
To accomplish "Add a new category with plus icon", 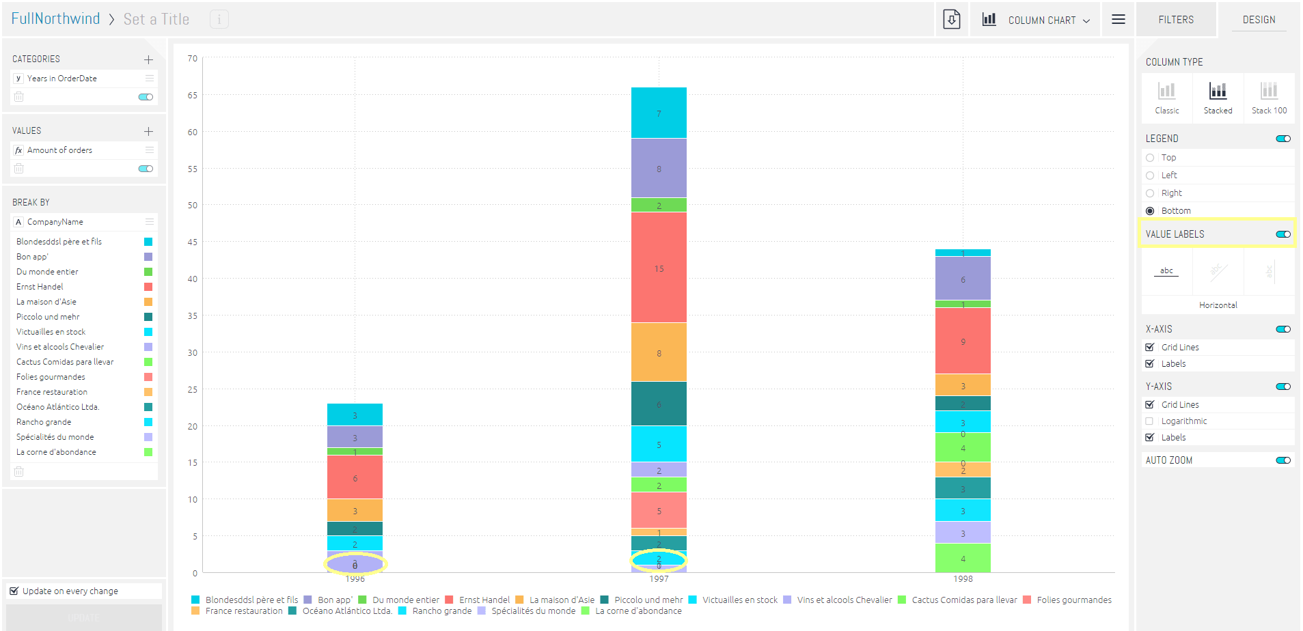I will pos(148,59).
